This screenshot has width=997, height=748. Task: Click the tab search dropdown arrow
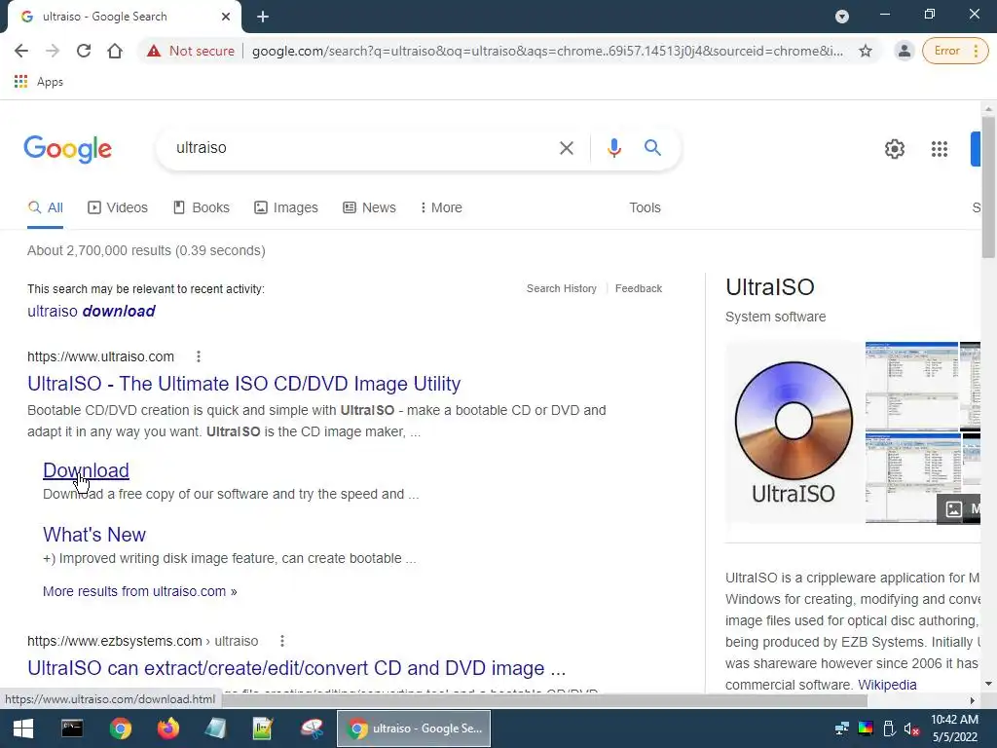click(842, 17)
